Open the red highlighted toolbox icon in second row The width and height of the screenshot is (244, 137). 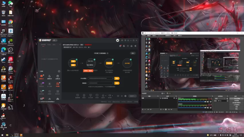(x=58, y=84)
